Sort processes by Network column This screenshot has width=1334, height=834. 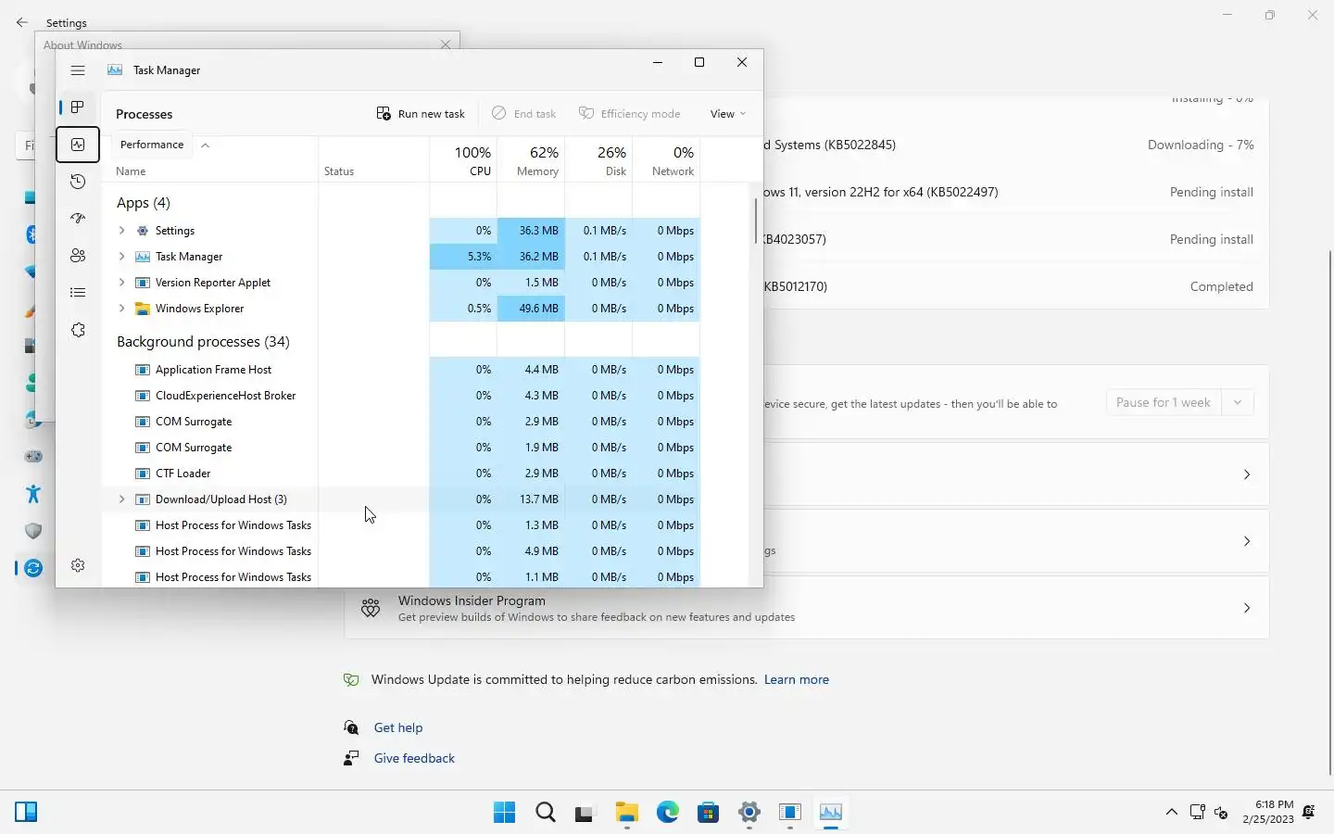[666, 159]
